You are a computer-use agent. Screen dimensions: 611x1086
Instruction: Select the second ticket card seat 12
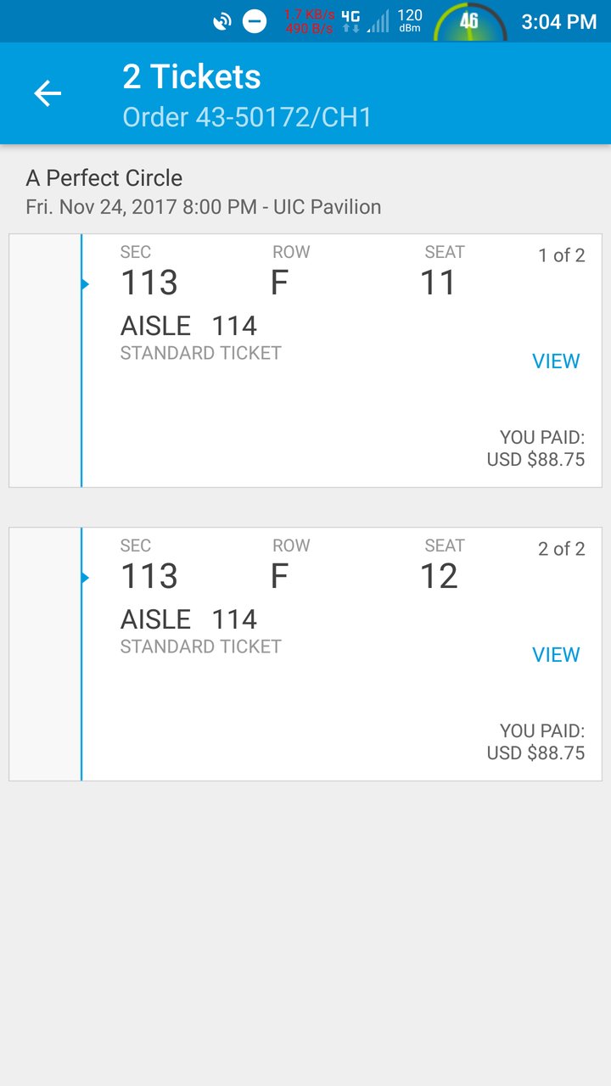[x=305, y=654]
